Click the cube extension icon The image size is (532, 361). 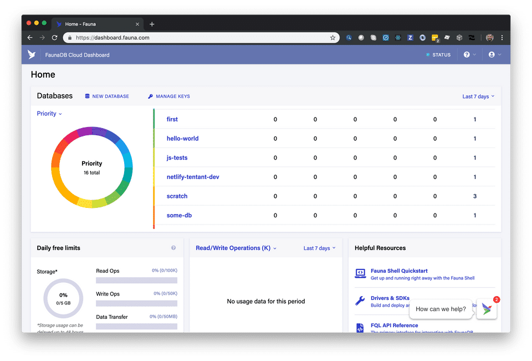click(x=459, y=38)
